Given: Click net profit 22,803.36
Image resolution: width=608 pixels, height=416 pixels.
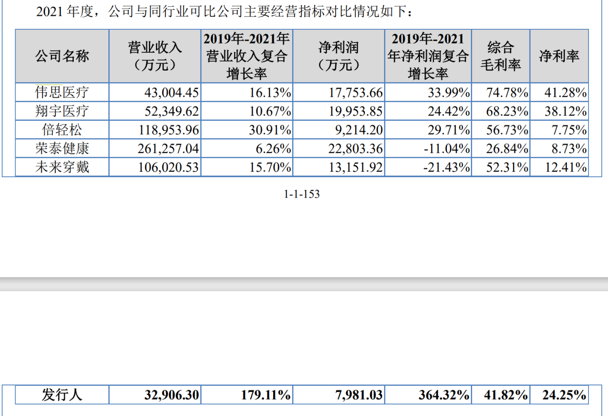Looking at the screenshot, I should 356,148.
